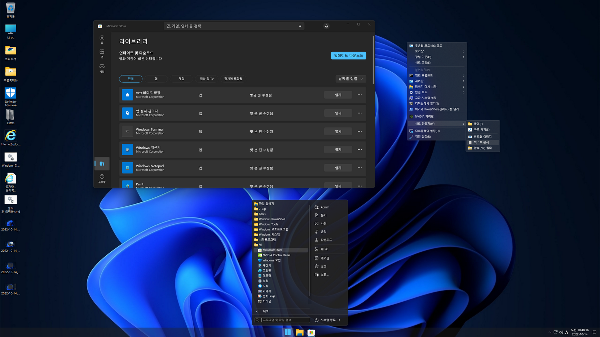Show hidden tray icons chevron

click(x=550, y=332)
